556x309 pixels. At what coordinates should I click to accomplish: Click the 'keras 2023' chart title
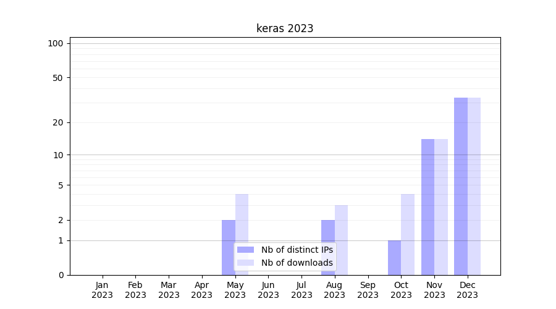click(285, 28)
